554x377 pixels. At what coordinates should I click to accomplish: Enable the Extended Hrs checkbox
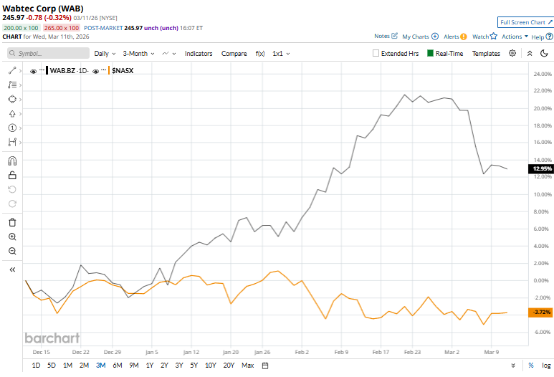click(x=376, y=53)
